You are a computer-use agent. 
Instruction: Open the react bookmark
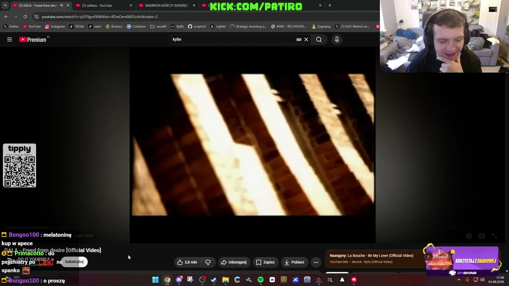(95, 27)
